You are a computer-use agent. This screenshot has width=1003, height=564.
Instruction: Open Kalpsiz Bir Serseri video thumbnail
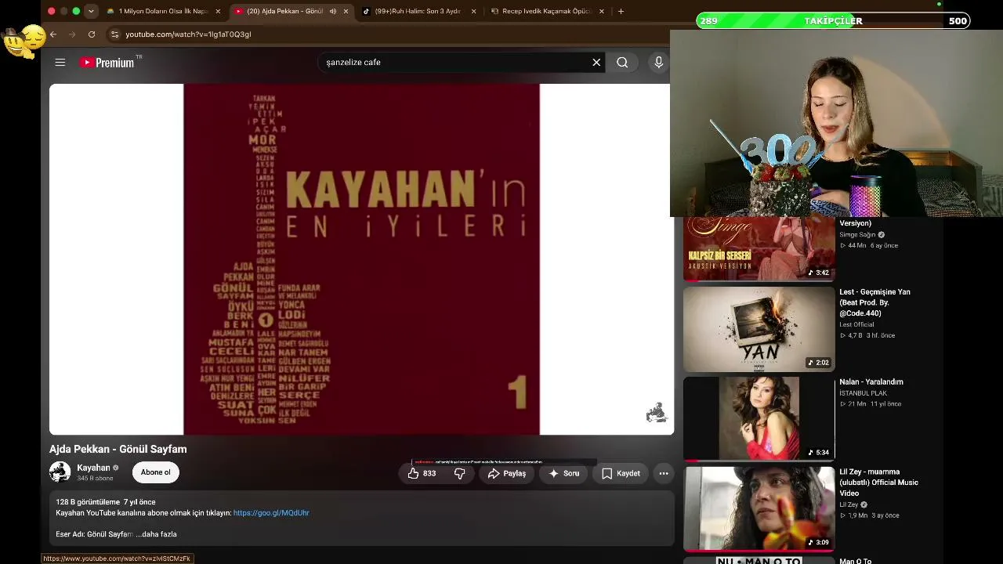pyautogui.click(x=759, y=248)
